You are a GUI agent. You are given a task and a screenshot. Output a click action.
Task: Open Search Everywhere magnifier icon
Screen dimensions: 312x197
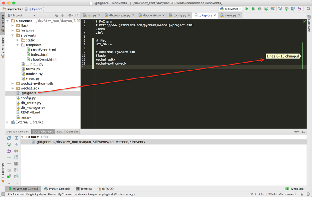tap(308, 9)
